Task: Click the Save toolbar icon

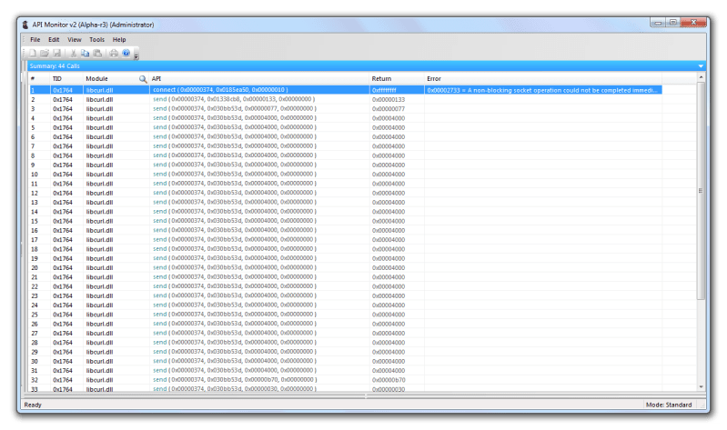Action: pos(56,54)
